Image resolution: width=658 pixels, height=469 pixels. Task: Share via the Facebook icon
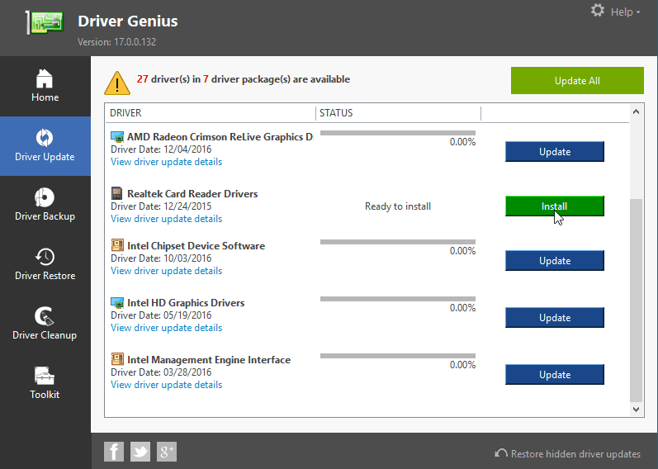click(114, 452)
